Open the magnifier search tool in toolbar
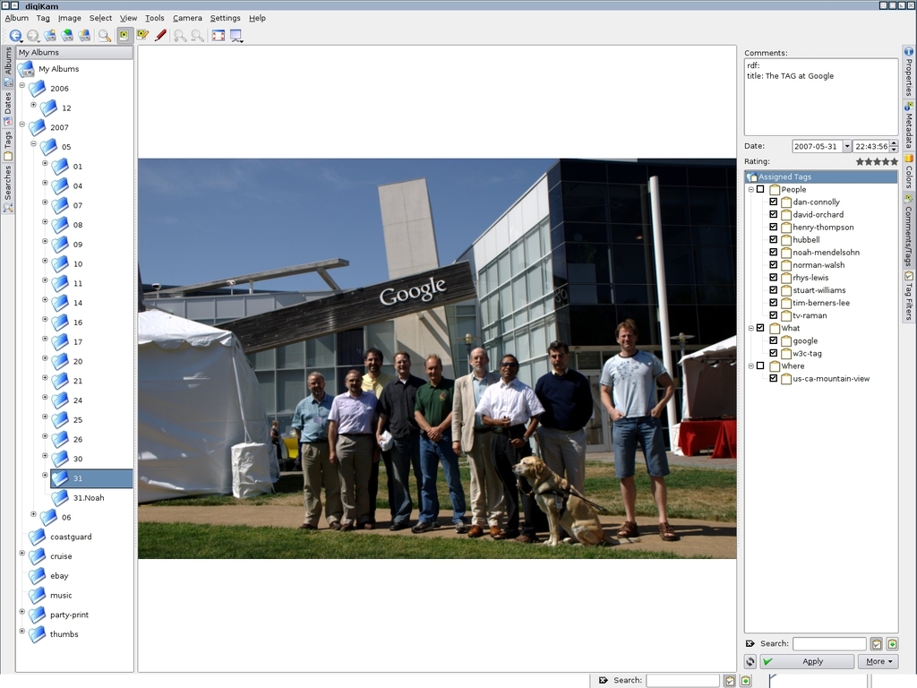The width and height of the screenshot is (917, 688). point(105,36)
